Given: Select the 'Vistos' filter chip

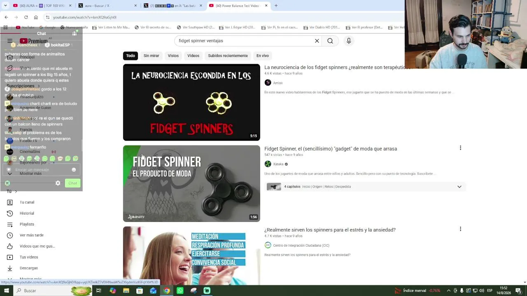Looking at the screenshot, I should point(173,55).
